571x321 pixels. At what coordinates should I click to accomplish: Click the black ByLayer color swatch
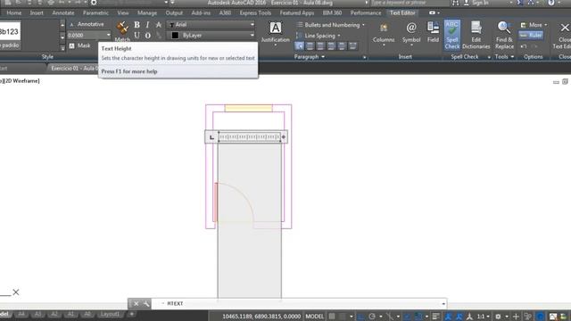click(x=175, y=36)
